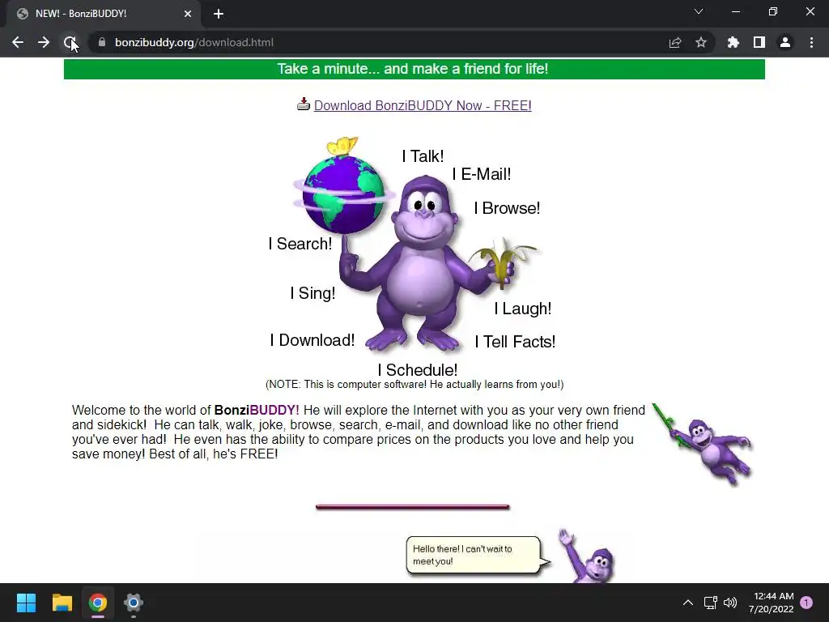Select the NEW! - BonziBUDDY! tab

103,14
